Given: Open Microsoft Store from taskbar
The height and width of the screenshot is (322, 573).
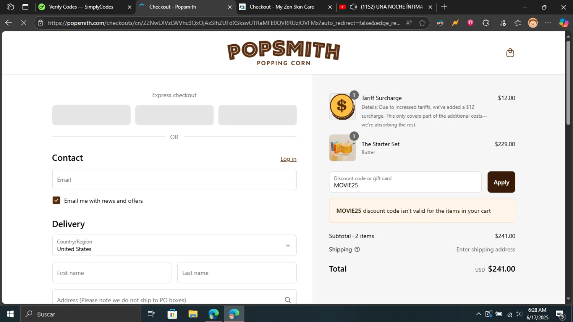Looking at the screenshot, I should coord(172,314).
